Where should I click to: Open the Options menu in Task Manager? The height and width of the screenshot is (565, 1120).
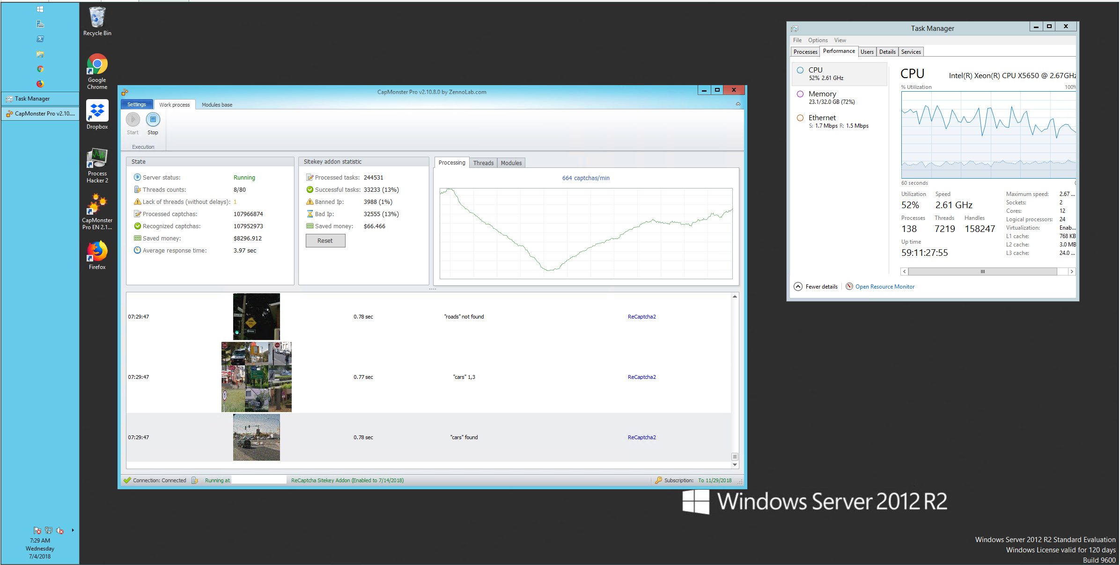click(x=818, y=40)
